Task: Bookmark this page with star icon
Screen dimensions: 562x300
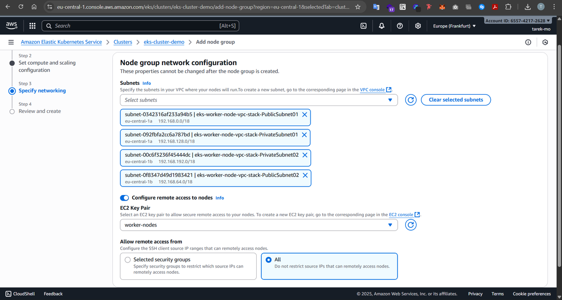Action: [358, 7]
